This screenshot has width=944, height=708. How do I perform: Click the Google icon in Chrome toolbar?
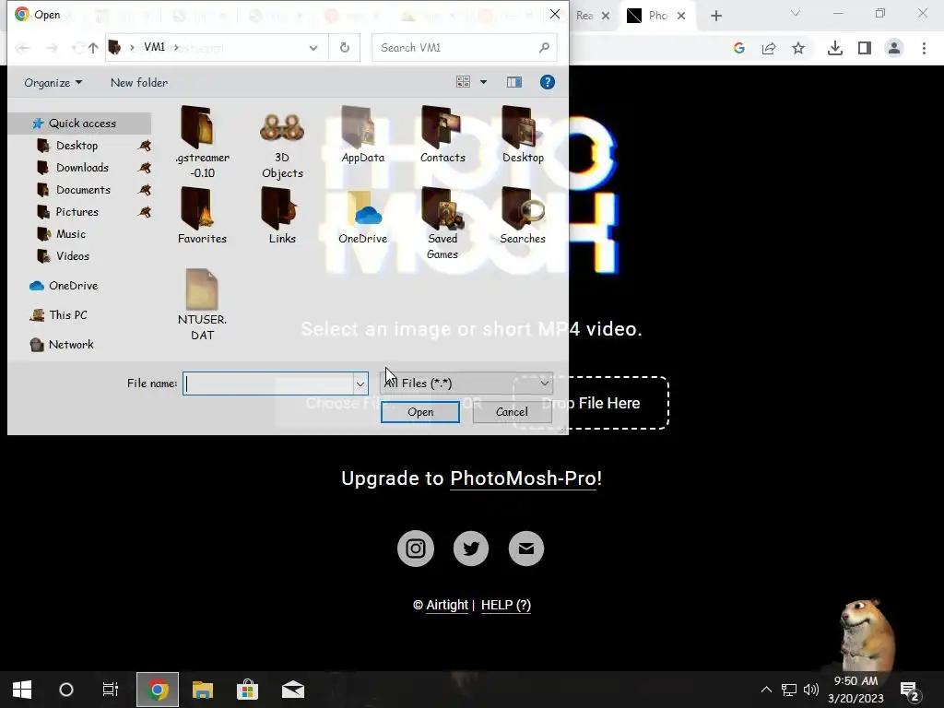[739, 48]
